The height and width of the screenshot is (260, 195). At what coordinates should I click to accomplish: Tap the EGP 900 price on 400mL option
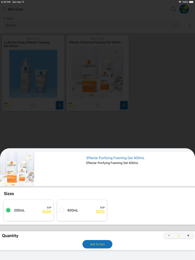pyautogui.click(x=100, y=210)
